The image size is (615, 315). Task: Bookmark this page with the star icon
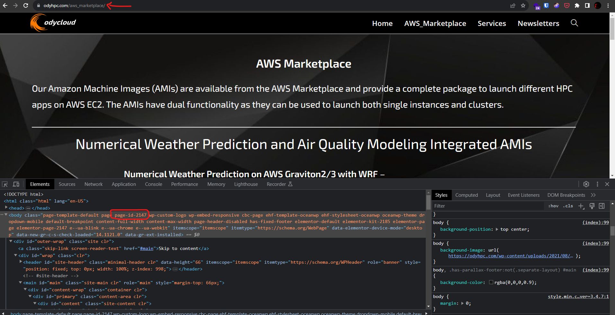523,5
